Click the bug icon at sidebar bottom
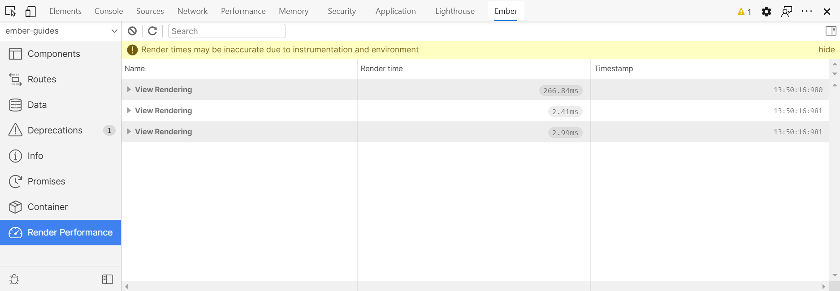Viewport: 840px width, 291px height. coord(14,279)
